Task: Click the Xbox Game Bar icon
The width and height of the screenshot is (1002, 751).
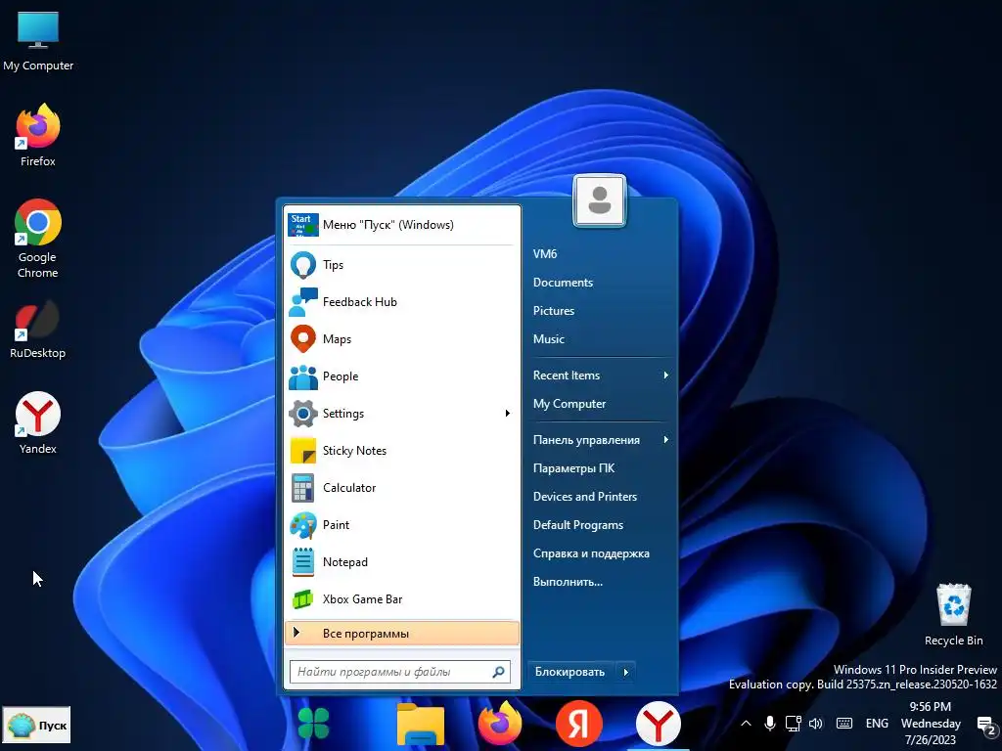Action: (x=303, y=599)
